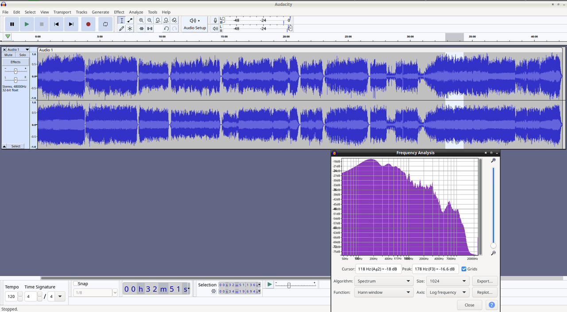Click the Cursor frequency readout field
The image size is (567, 312).
[x=378, y=269]
